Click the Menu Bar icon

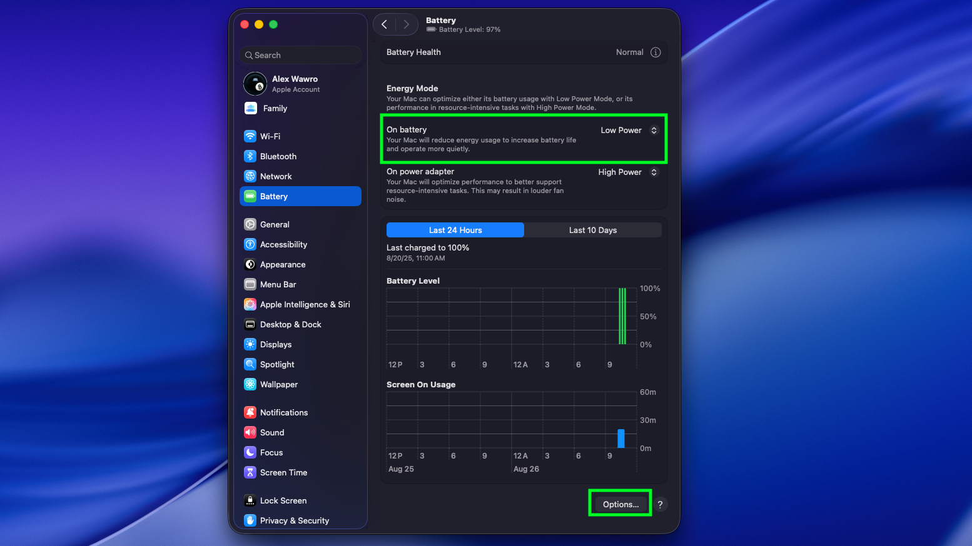click(x=250, y=284)
